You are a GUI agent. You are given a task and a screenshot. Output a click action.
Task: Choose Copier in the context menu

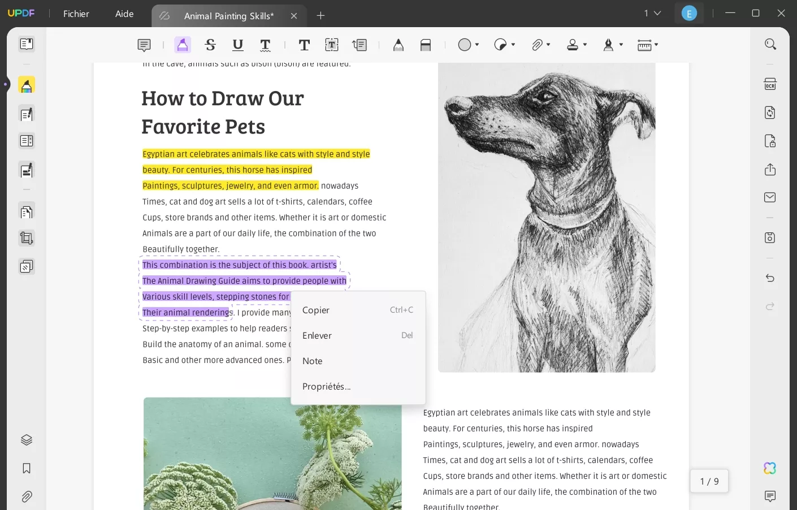[358, 310]
